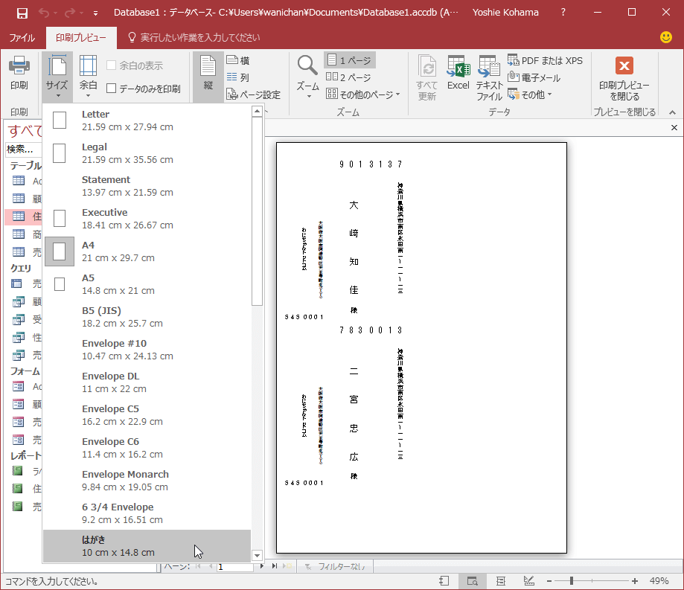Click 印刷プレビューを閉じる button
This screenshot has height=590, width=684.
[624, 78]
